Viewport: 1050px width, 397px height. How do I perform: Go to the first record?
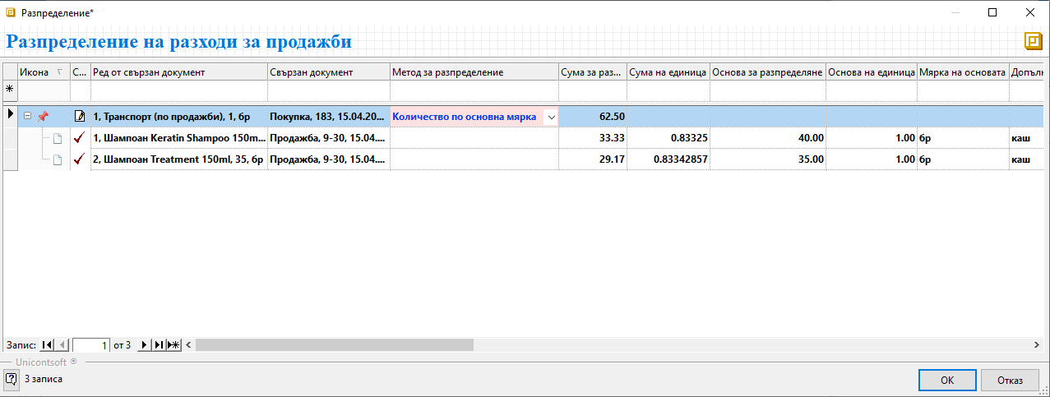[x=48, y=345]
